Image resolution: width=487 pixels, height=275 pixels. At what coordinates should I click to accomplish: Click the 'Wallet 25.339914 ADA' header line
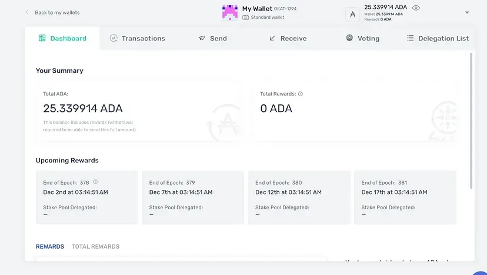tap(383, 14)
